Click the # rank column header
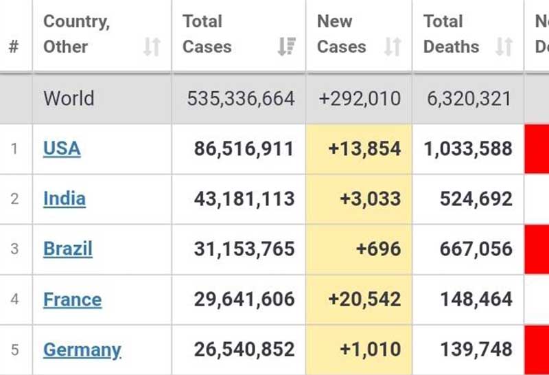 tap(14, 47)
